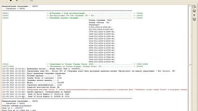Click structure row starting with "4796-512"
Image resolution: width=198 pixels, height=111 pixels.
click(102, 48)
